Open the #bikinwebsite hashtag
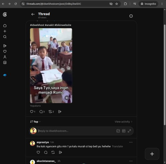This screenshot has height=164, width=166. 63,25
